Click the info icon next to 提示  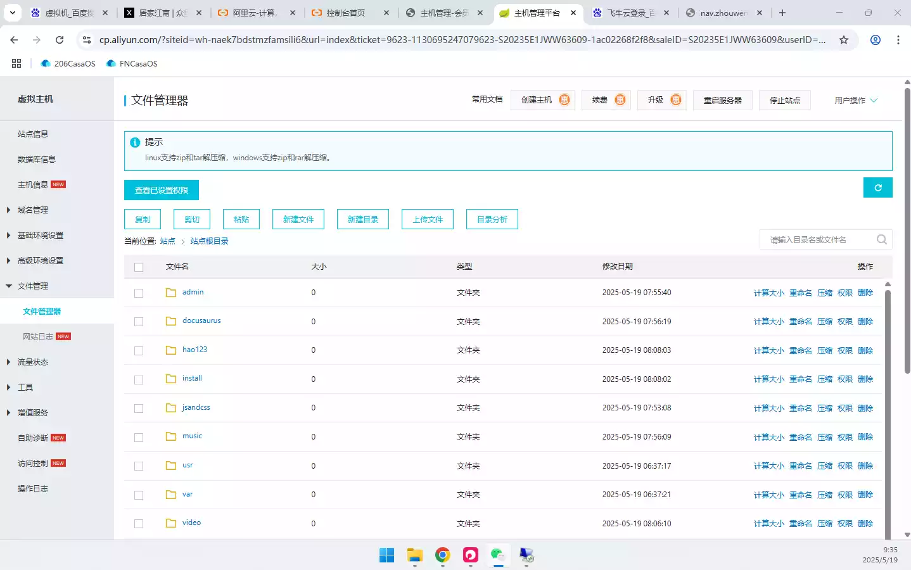pyautogui.click(x=135, y=142)
